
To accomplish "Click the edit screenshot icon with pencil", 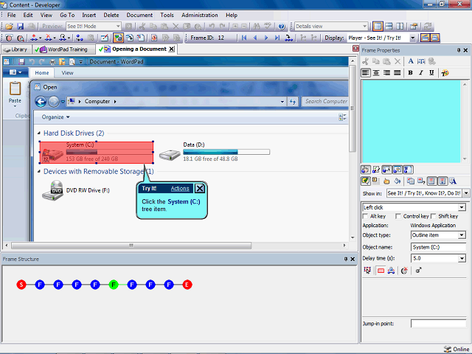I will point(104,38).
